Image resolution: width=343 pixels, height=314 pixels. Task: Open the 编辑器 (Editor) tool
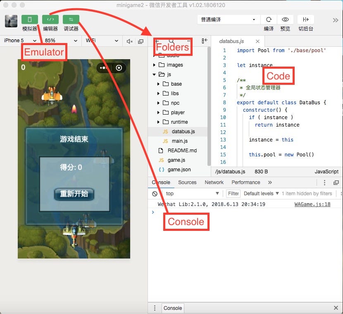[50, 19]
